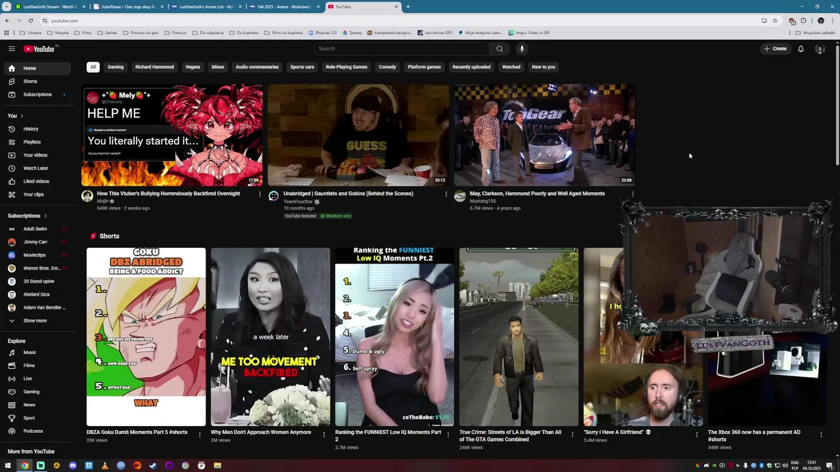Open Playlists in the sidebar
Screen dimensions: 840x472
click(x=38, y=142)
